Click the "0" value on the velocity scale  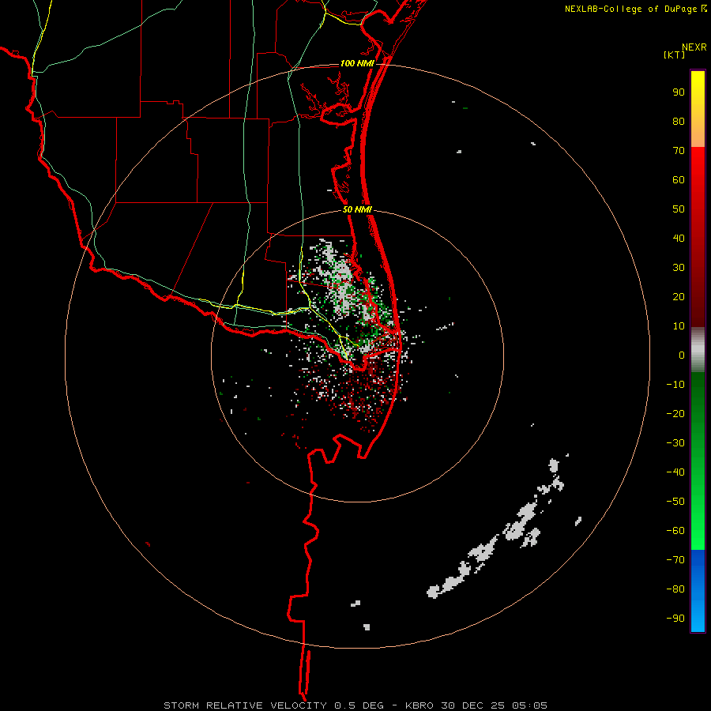pyautogui.click(x=682, y=355)
